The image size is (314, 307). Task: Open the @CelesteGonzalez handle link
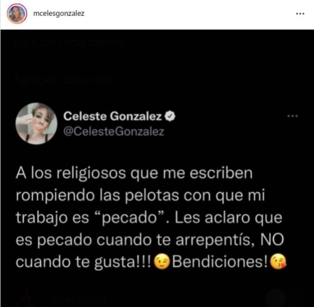(114, 132)
